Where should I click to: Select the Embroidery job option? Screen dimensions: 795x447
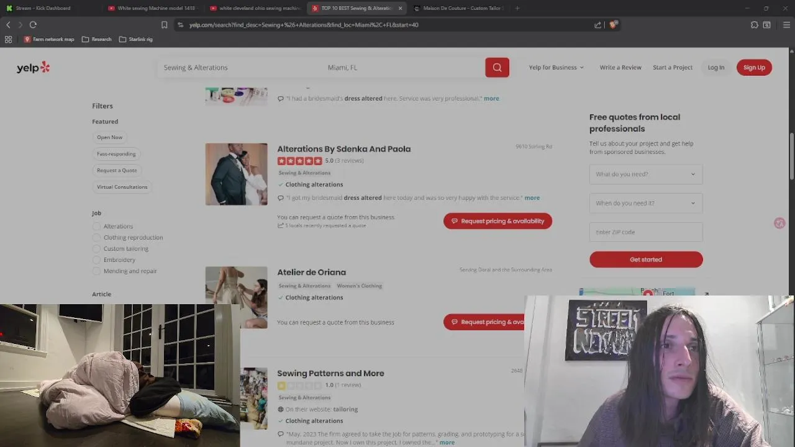(x=96, y=260)
